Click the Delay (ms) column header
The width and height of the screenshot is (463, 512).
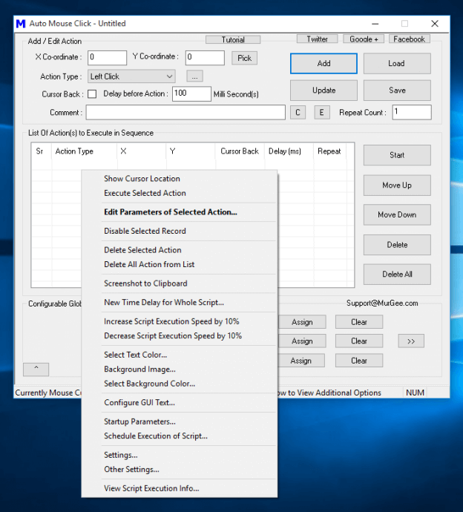289,151
